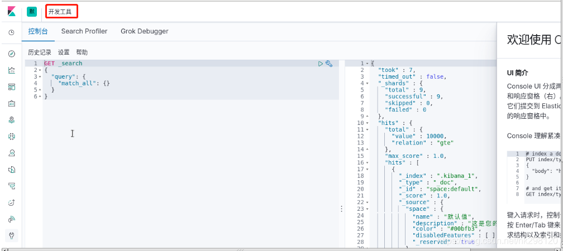The image size is (563, 251).
Task: Toggle fold arrow on response line 9
Action: click(368, 116)
